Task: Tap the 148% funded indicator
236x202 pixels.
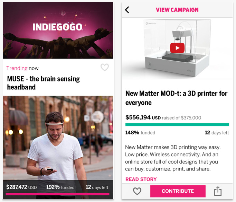Action: pos(140,132)
